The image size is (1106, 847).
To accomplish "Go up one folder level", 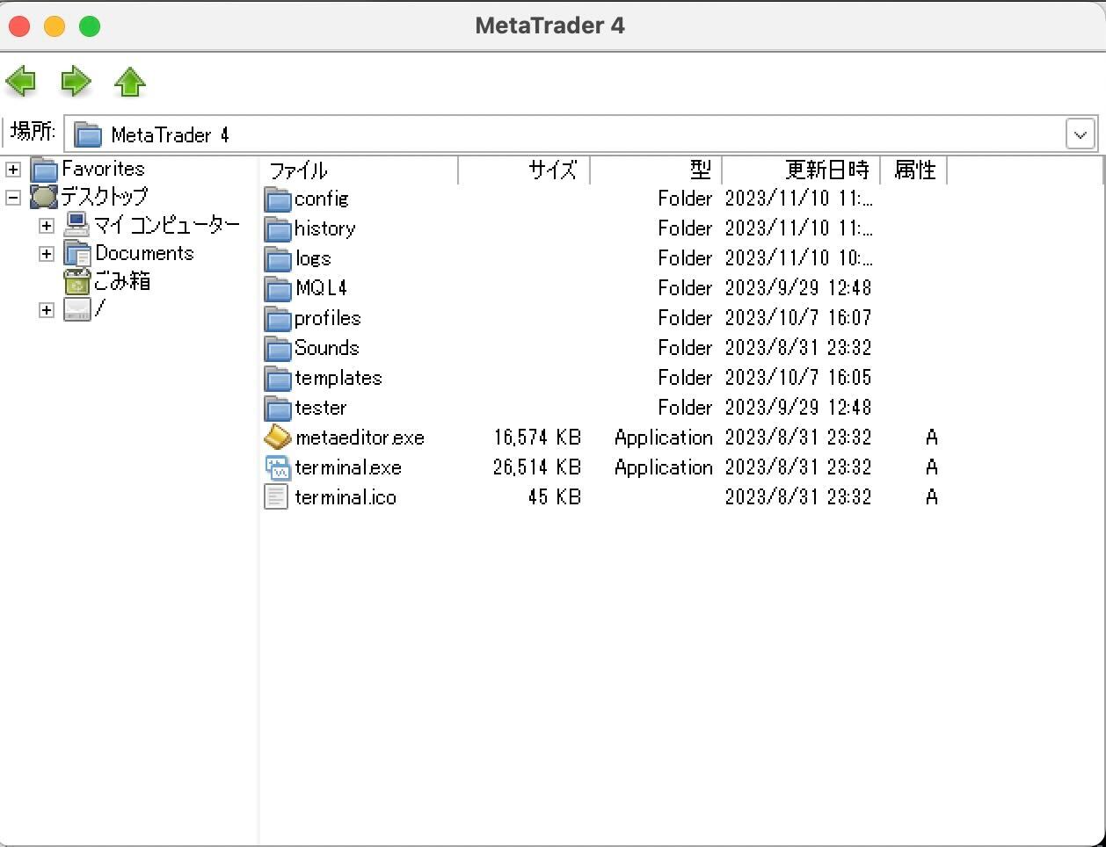I will point(130,82).
